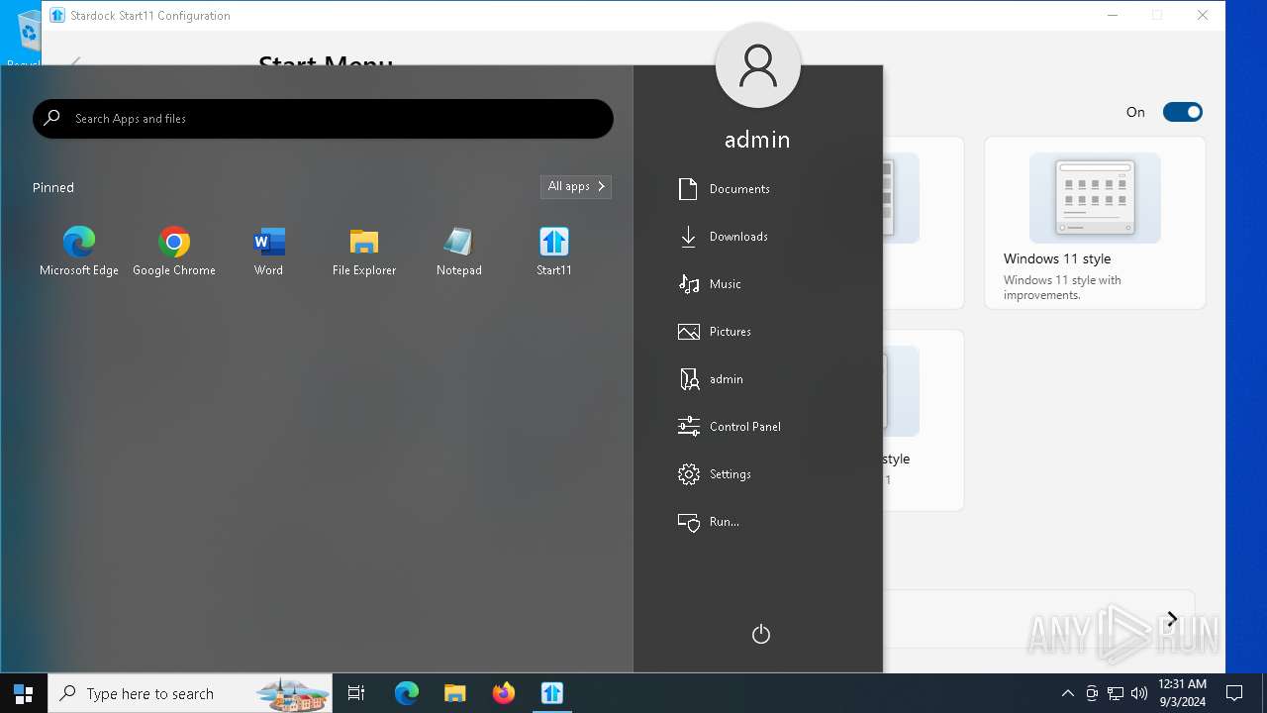The height and width of the screenshot is (713, 1267).
Task: Launch Notepad from pinned apps
Action: click(x=459, y=252)
